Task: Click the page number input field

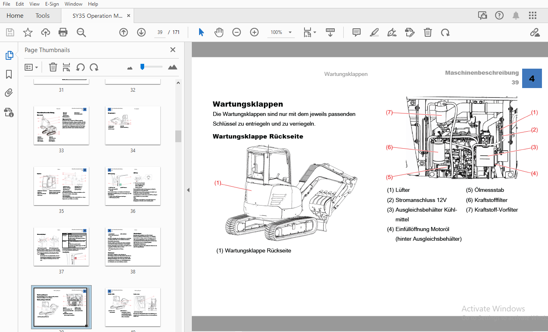Action: click(160, 32)
